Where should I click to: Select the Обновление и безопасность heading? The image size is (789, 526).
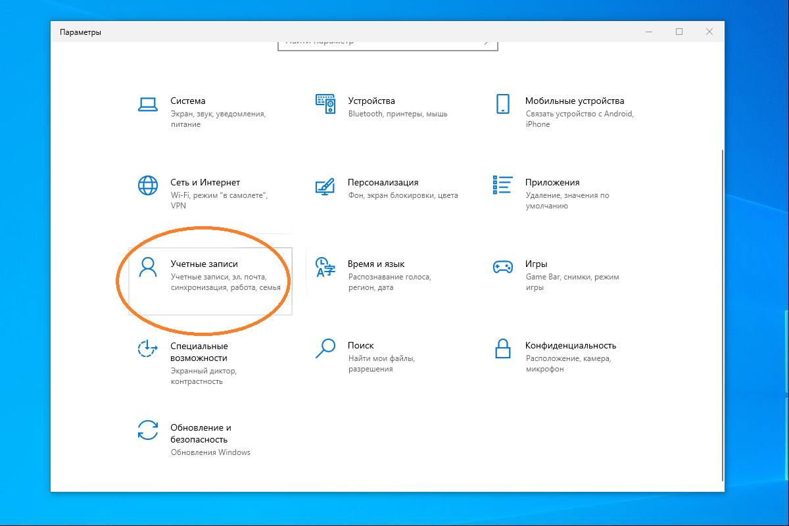click(x=201, y=433)
